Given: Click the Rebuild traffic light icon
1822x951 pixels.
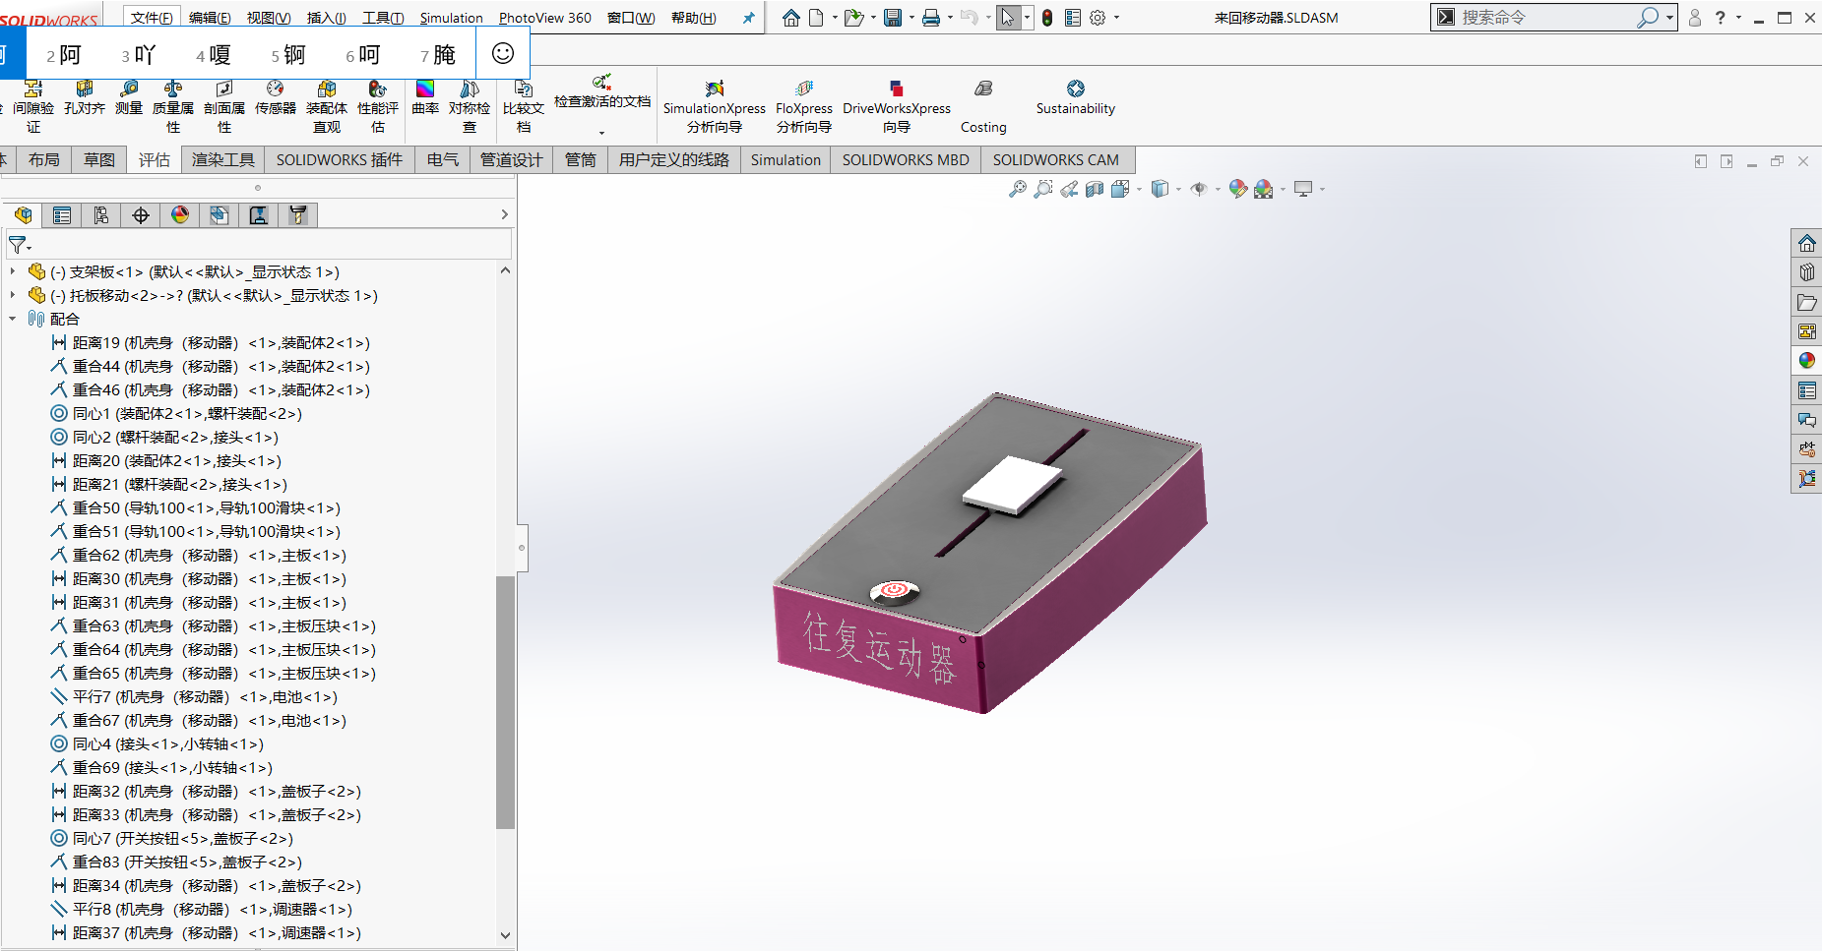Looking at the screenshot, I should 1047,18.
